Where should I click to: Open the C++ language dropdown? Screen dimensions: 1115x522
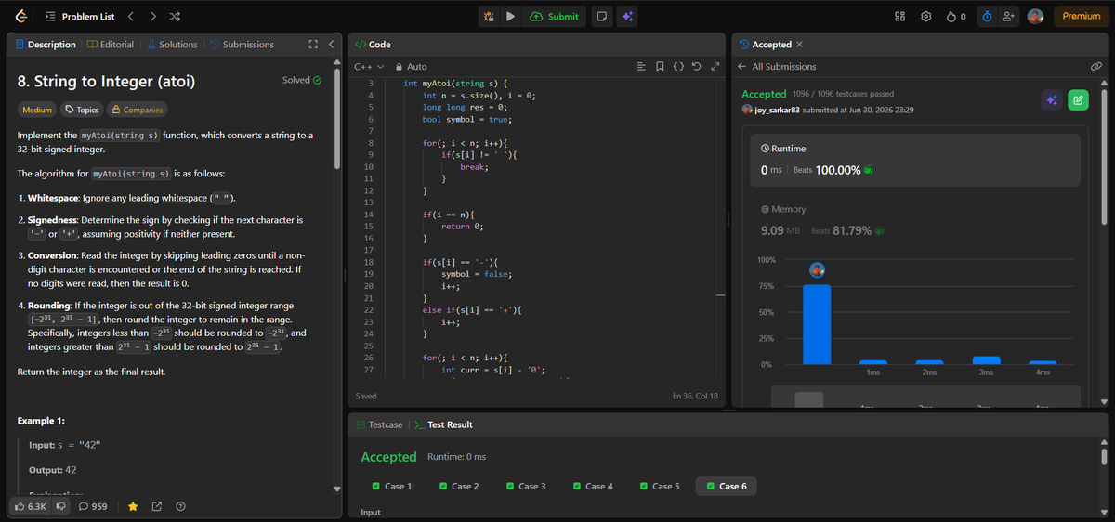pyautogui.click(x=369, y=67)
